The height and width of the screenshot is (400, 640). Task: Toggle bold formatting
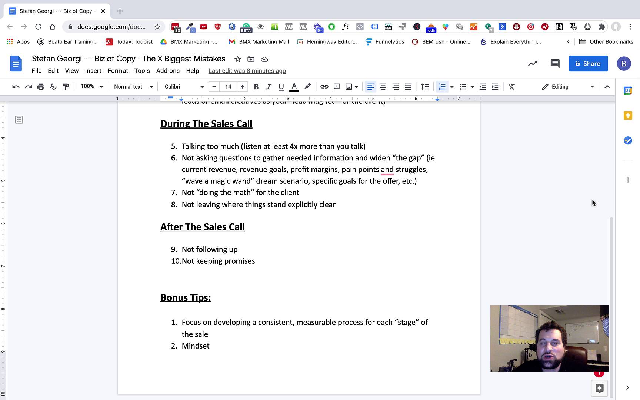click(x=256, y=87)
